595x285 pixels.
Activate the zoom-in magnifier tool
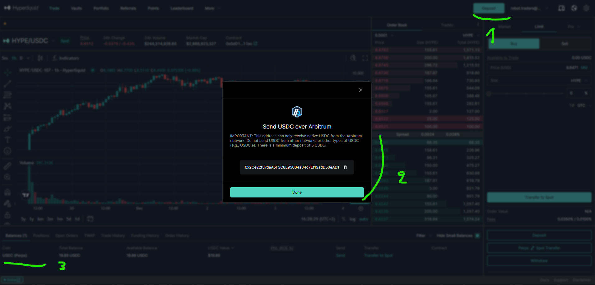[7, 177]
